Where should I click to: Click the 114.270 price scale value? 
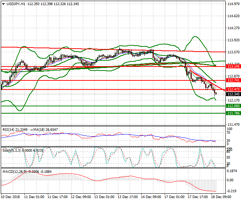point(233,28)
